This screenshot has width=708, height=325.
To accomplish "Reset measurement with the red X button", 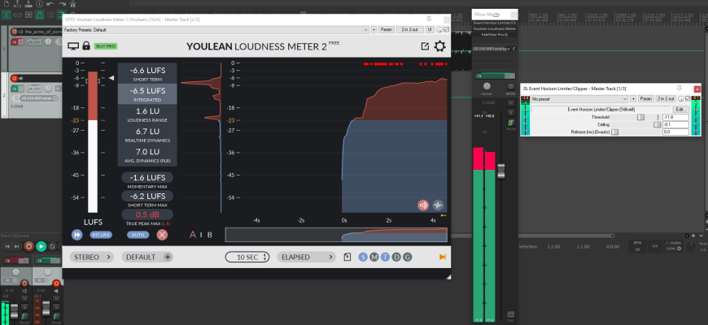I will [x=162, y=235].
